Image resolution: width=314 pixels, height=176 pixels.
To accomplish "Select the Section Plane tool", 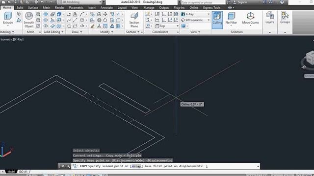I will pyautogui.click(x=134, y=20).
